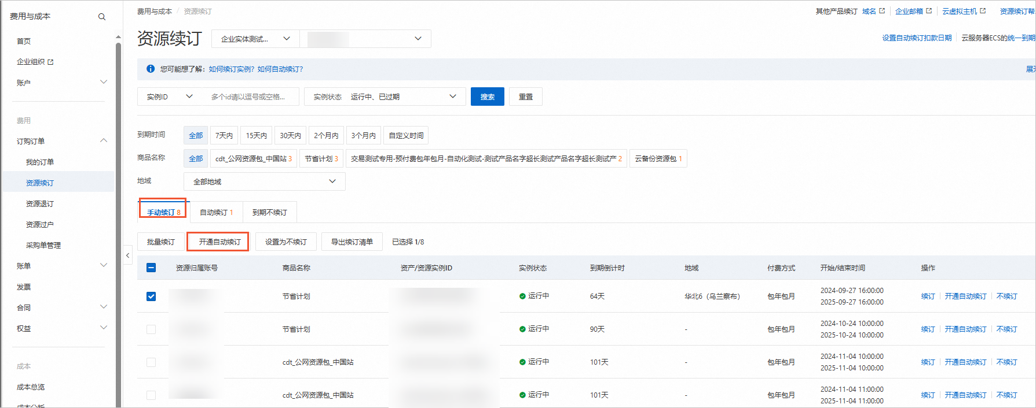
Task: Open the blurred account dropdown beside 企业实体测试
Action: point(365,39)
